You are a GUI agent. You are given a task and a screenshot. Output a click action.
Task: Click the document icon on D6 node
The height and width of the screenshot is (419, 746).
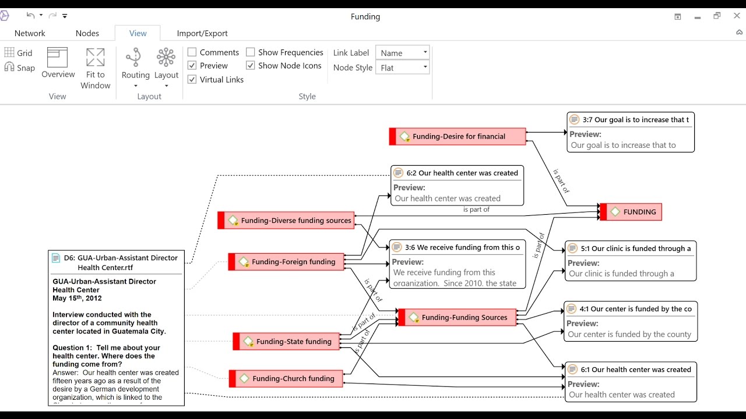[57, 258]
